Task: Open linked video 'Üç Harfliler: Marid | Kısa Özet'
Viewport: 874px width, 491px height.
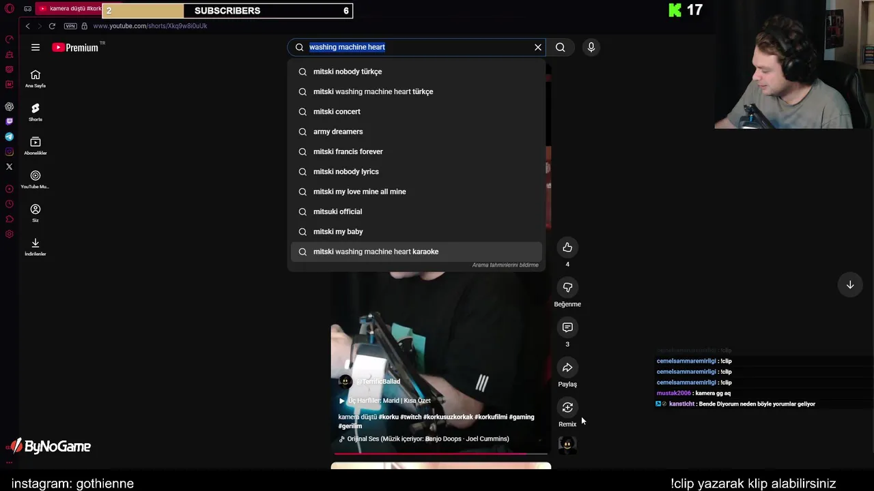Action: click(x=385, y=400)
